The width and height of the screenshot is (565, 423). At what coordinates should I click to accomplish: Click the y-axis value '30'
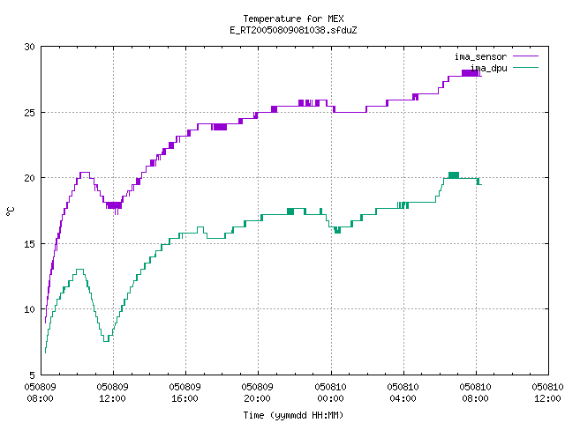click(x=29, y=47)
